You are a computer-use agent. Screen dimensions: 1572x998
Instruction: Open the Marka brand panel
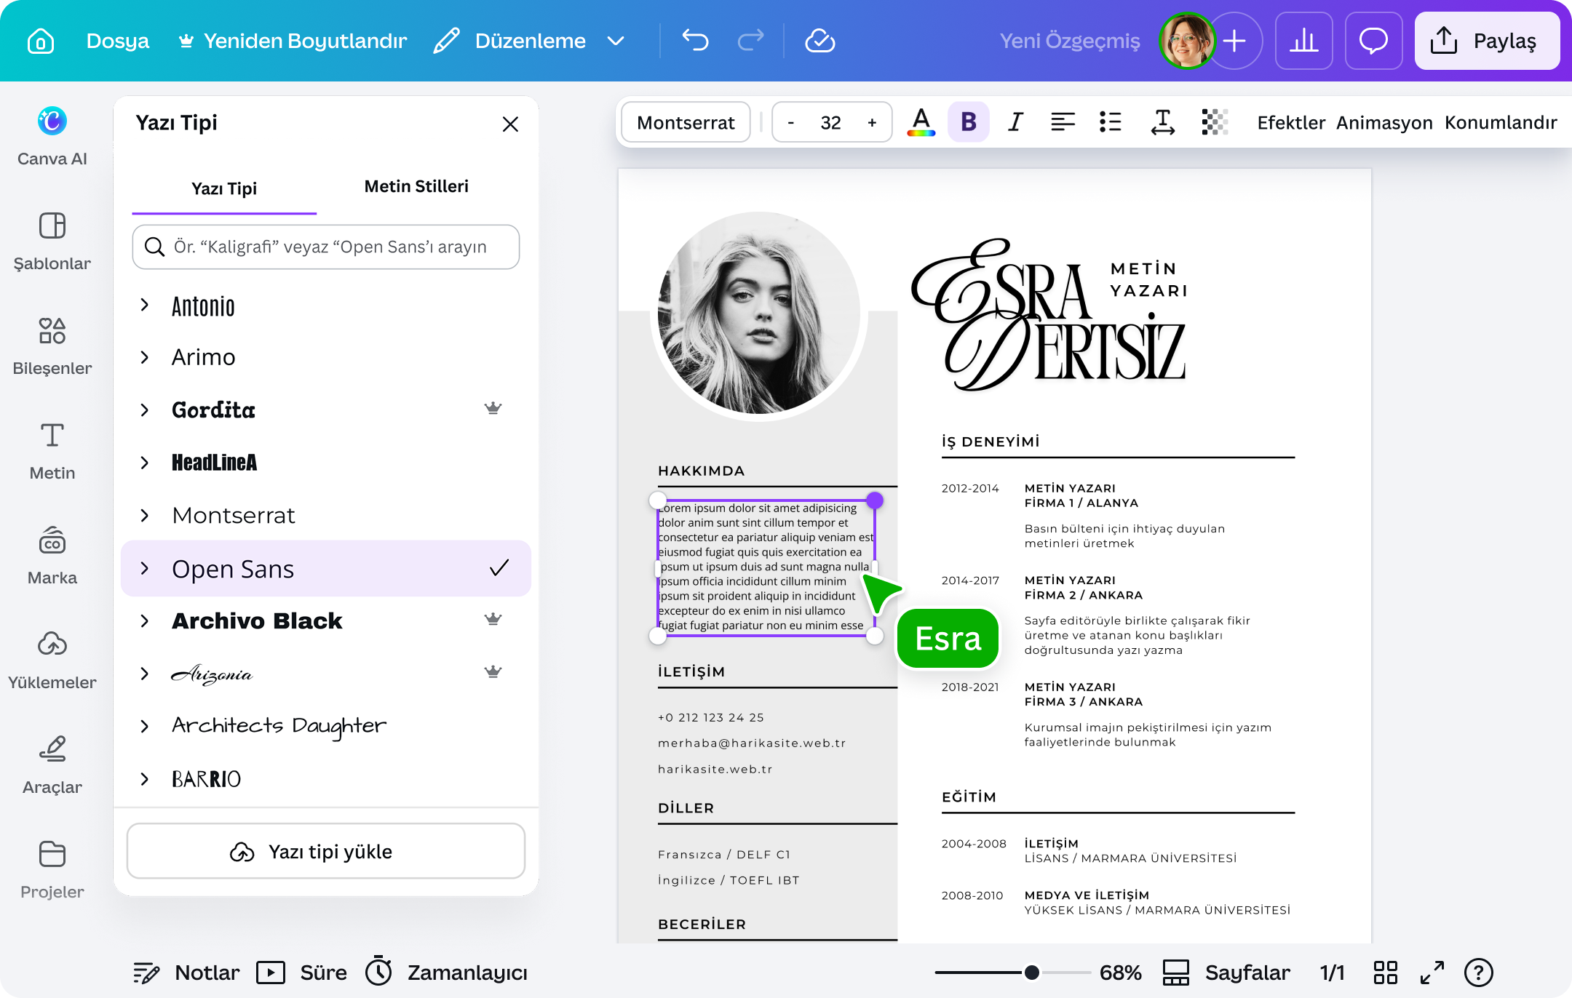coord(52,556)
